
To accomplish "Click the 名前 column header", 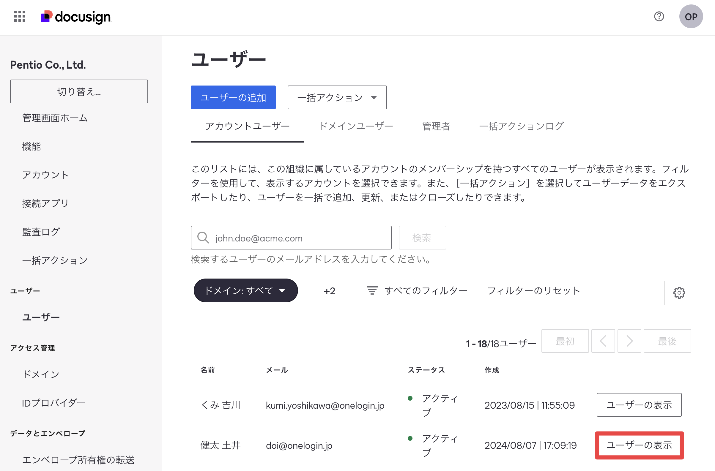I will [208, 370].
